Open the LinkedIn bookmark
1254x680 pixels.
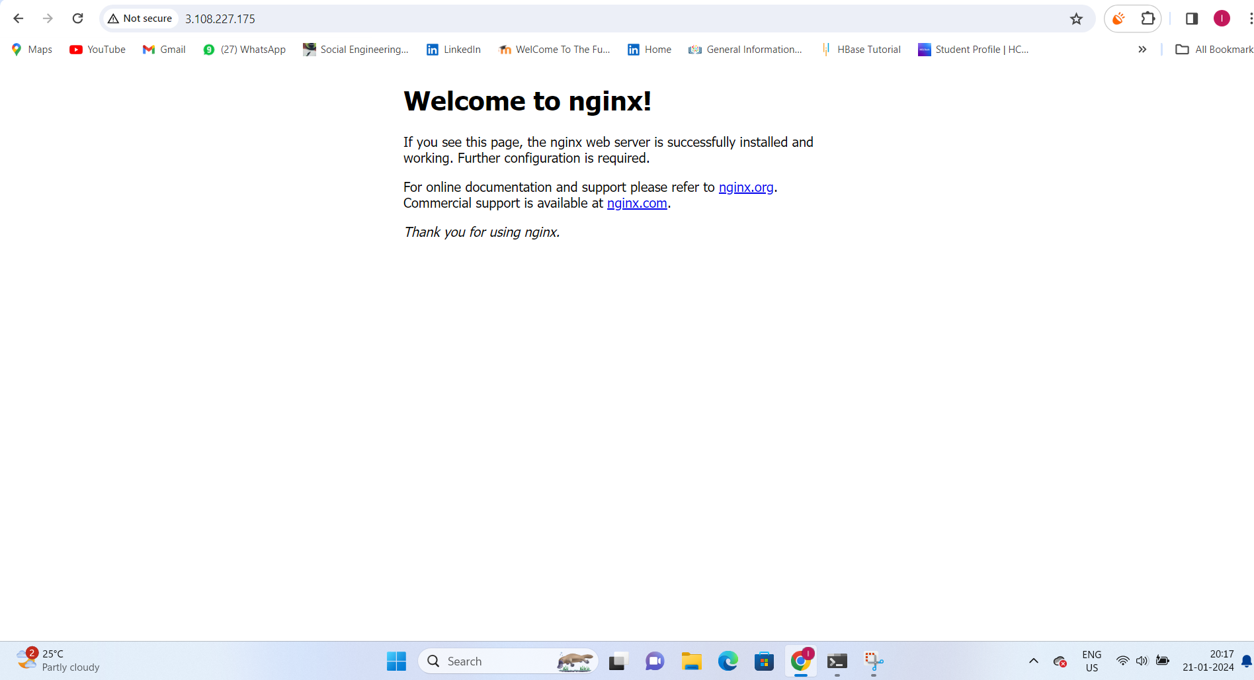coord(454,50)
